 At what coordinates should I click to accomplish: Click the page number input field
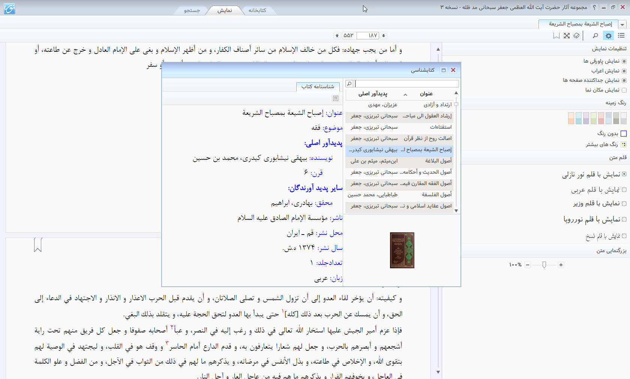367,36
